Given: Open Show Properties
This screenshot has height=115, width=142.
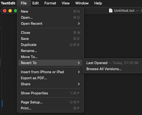Looking at the screenshot, I should [x=50, y=93].
